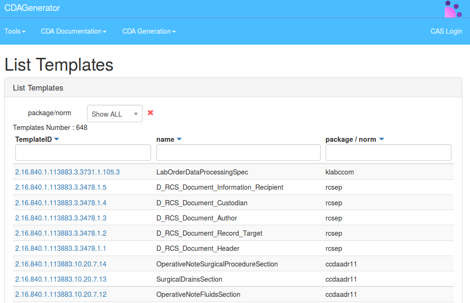Expand the CDA Documentation menu
This screenshot has height=303, width=470.
(x=73, y=31)
